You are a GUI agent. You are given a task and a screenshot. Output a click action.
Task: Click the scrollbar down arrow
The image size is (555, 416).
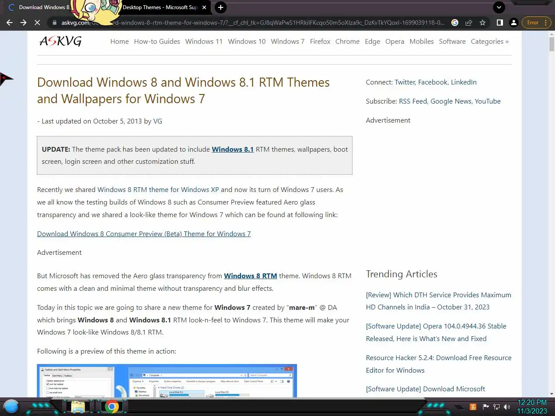coord(552,394)
